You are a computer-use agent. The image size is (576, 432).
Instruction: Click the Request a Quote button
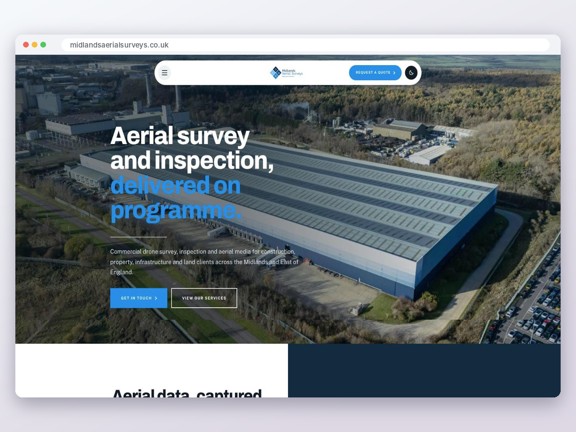tap(375, 72)
